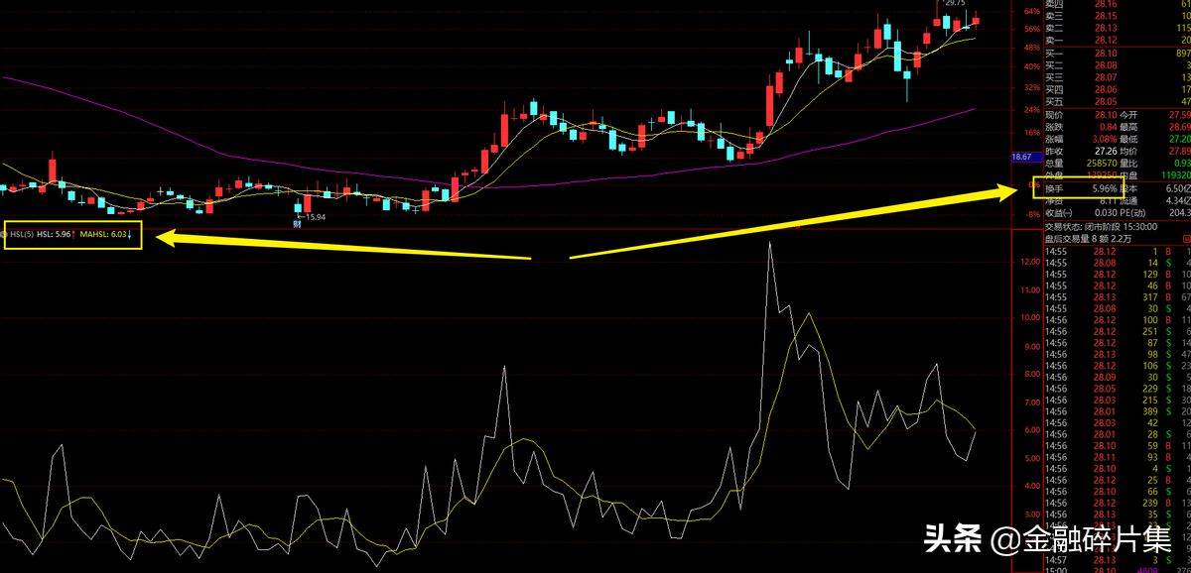Click the 12.00 label on turnover axis
The image size is (1191, 573).
pyautogui.click(x=1029, y=262)
